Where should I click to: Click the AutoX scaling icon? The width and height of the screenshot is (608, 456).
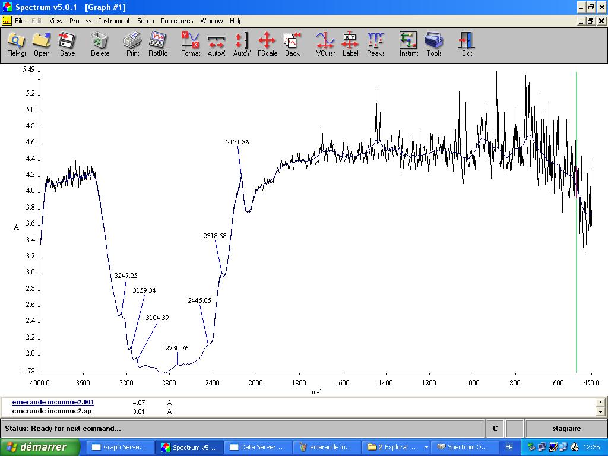[x=216, y=44]
